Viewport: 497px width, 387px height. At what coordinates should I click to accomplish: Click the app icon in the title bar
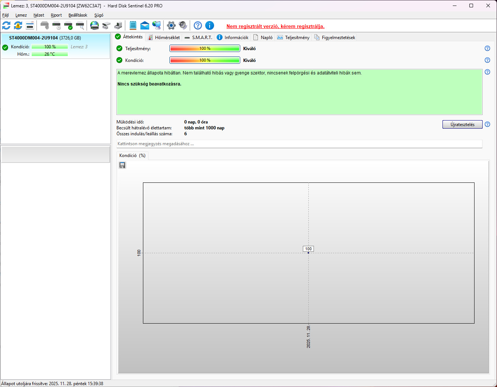6,6
